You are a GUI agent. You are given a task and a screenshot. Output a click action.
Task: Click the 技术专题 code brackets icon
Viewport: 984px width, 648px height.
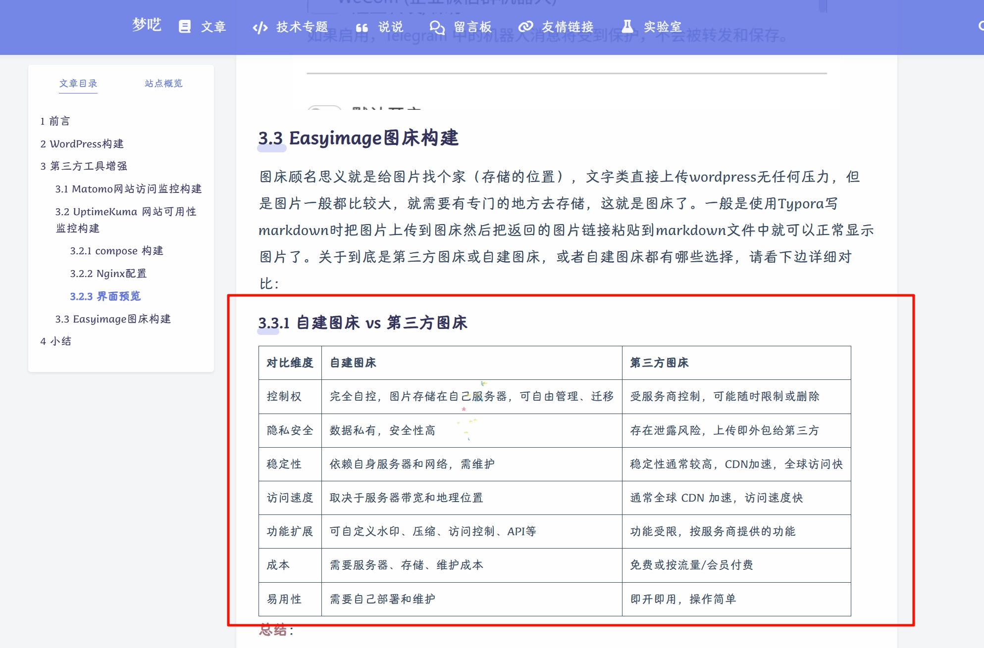click(x=260, y=27)
